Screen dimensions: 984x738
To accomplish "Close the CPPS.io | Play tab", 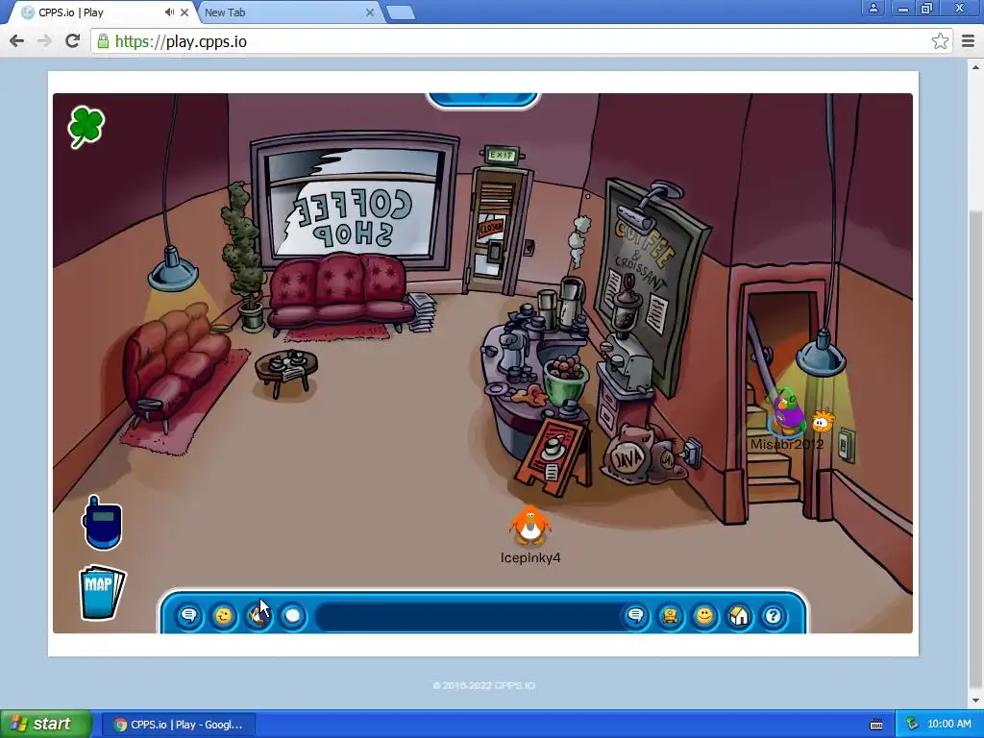I will click(184, 12).
